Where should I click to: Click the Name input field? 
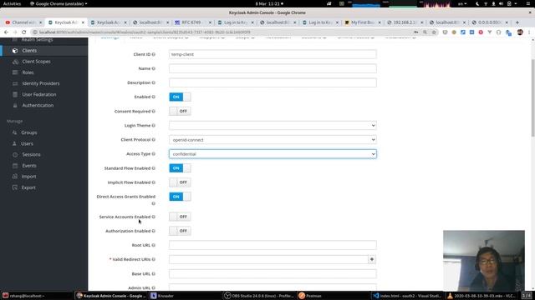point(273,68)
